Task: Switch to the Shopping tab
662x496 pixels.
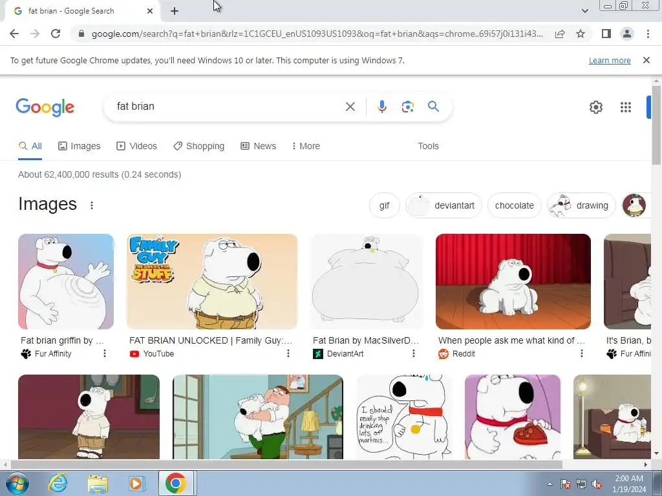Action: pos(199,147)
